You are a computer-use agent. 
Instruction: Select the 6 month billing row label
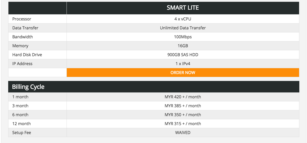point(20,115)
